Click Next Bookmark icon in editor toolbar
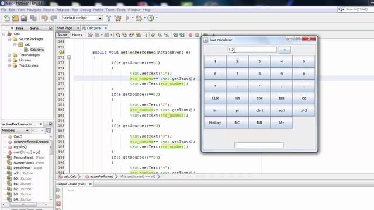The height and width of the screenshot is (210, 374). pos(160,35)
